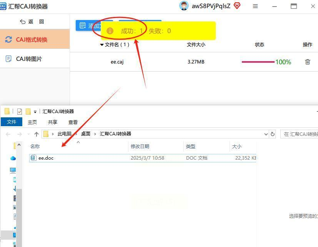This screenshot has width=318, height=247.
Task: Click the CAJ格式转换 refresh icon
Action: click(8, 39)
